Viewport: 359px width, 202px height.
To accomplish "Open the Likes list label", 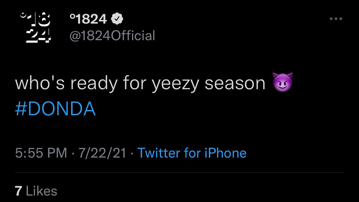I will (42, 191).
